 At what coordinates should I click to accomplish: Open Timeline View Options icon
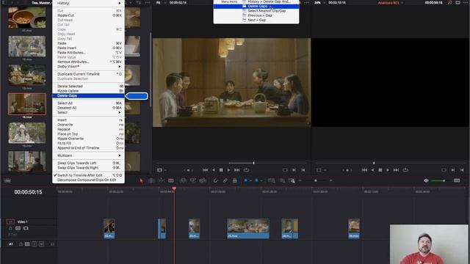click(x=7, y=180)
